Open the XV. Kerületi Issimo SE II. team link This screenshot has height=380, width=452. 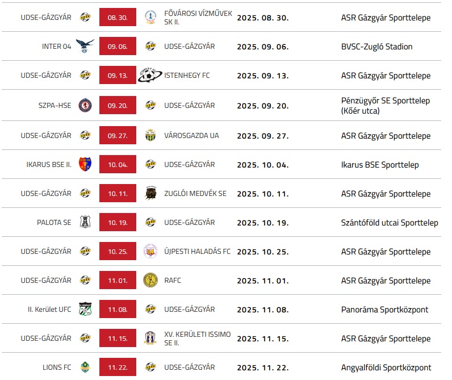click(198, 339)
